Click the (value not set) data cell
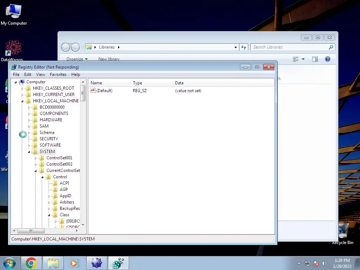Image resolution: width=360 pixels, height=270 pixels. coord(188,90)
